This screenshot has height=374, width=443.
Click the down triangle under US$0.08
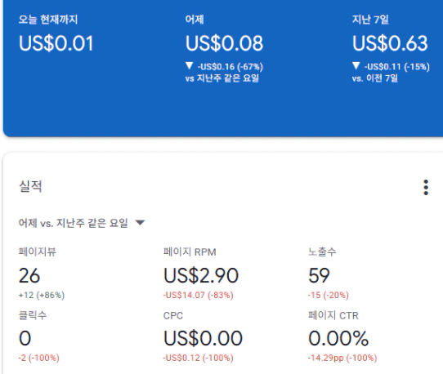[190, 66]
